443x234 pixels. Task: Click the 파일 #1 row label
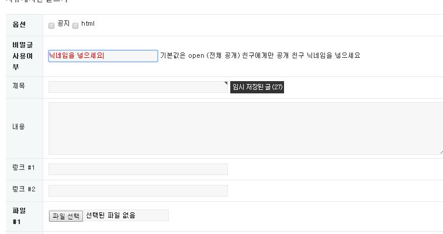[18, 216]
